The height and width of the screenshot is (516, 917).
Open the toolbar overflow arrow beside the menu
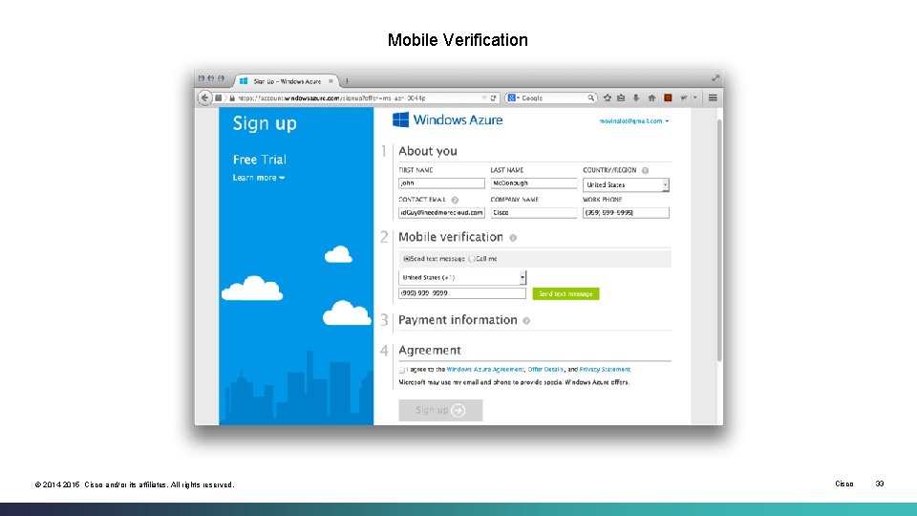[695, 98]
